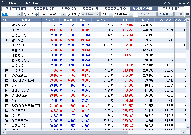Click the 전체 input field

9,14
